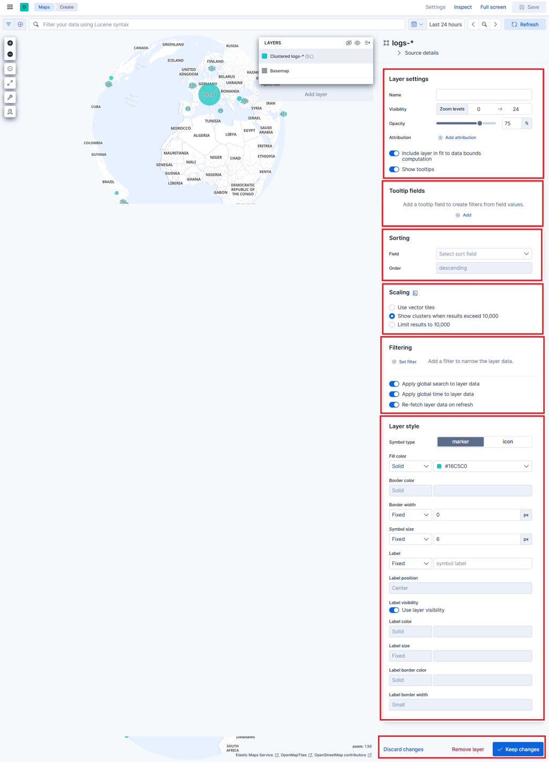Toggle Apply global search to layer data
The image size is (549, 762).
(394, 384)
